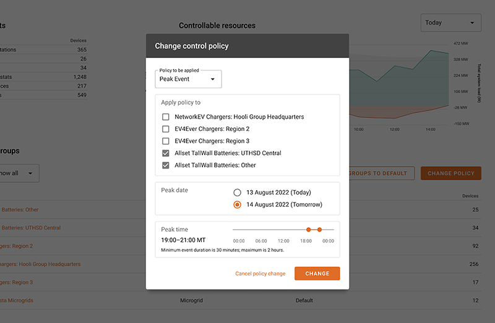Select 14 August 2022 (Tomorrow) radio option
This screenshot has height=323, width=495.
pos(237,205)
